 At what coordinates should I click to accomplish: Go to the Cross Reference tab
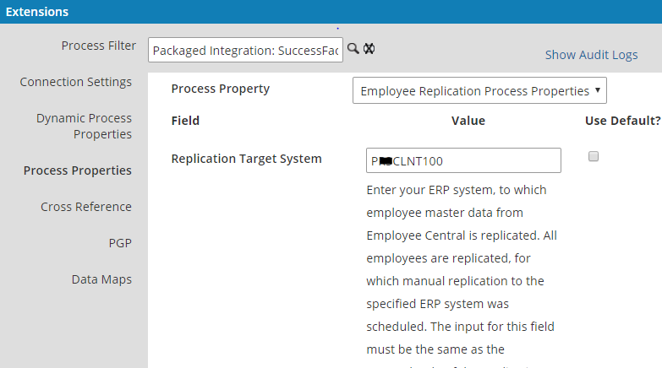[86, 207]
